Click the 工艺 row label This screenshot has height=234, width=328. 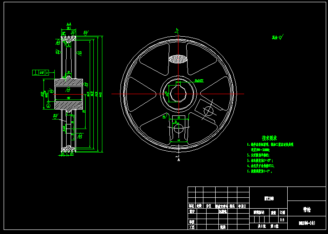click(192, 227)
